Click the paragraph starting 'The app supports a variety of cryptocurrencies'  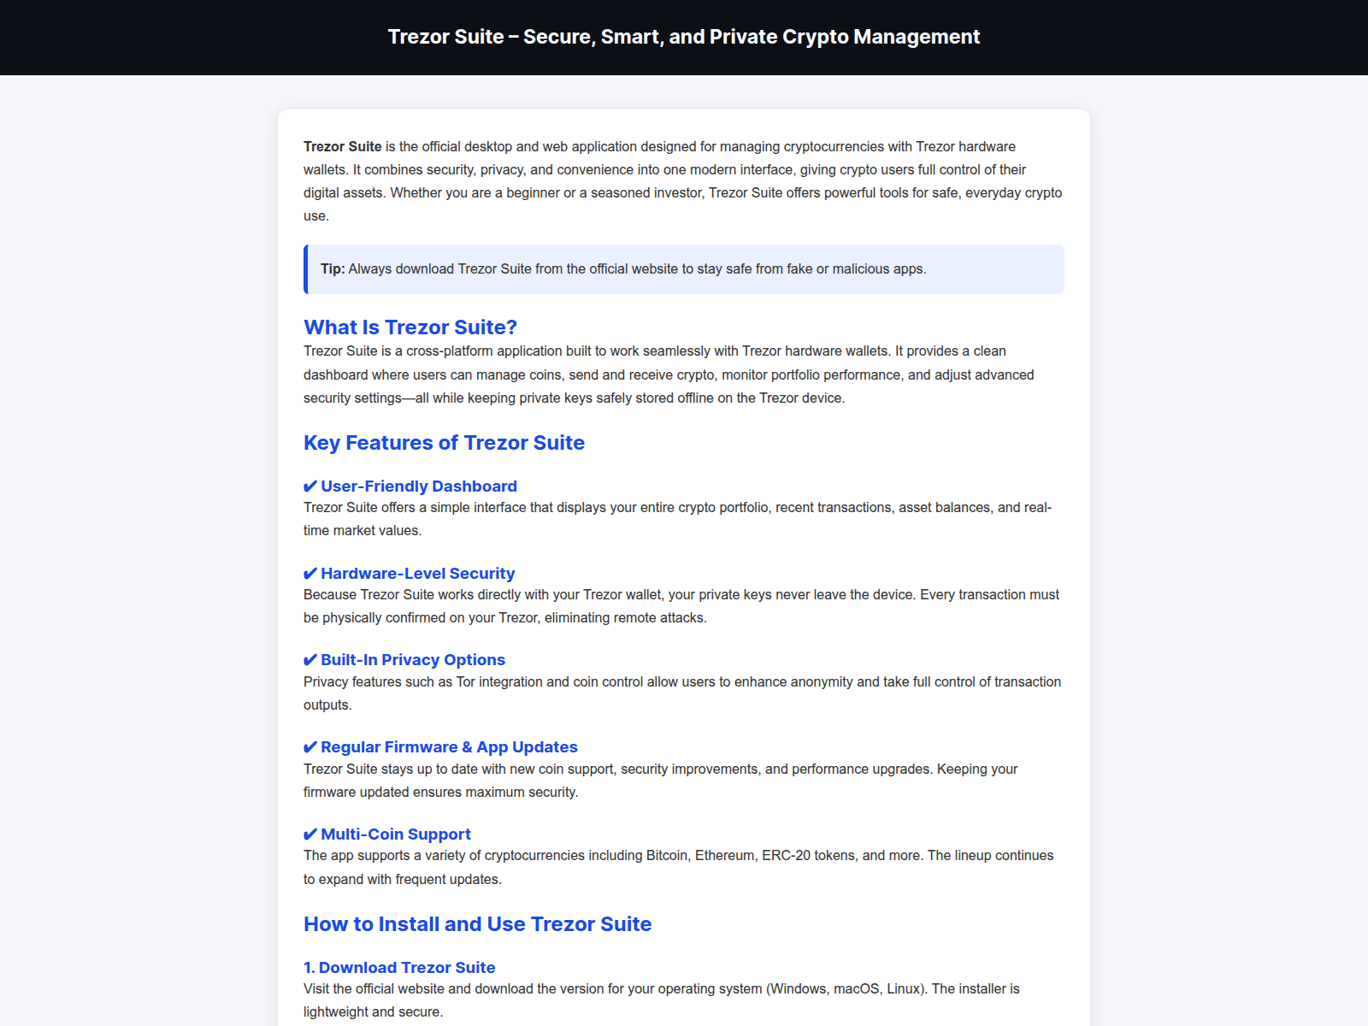pos(684,867)
